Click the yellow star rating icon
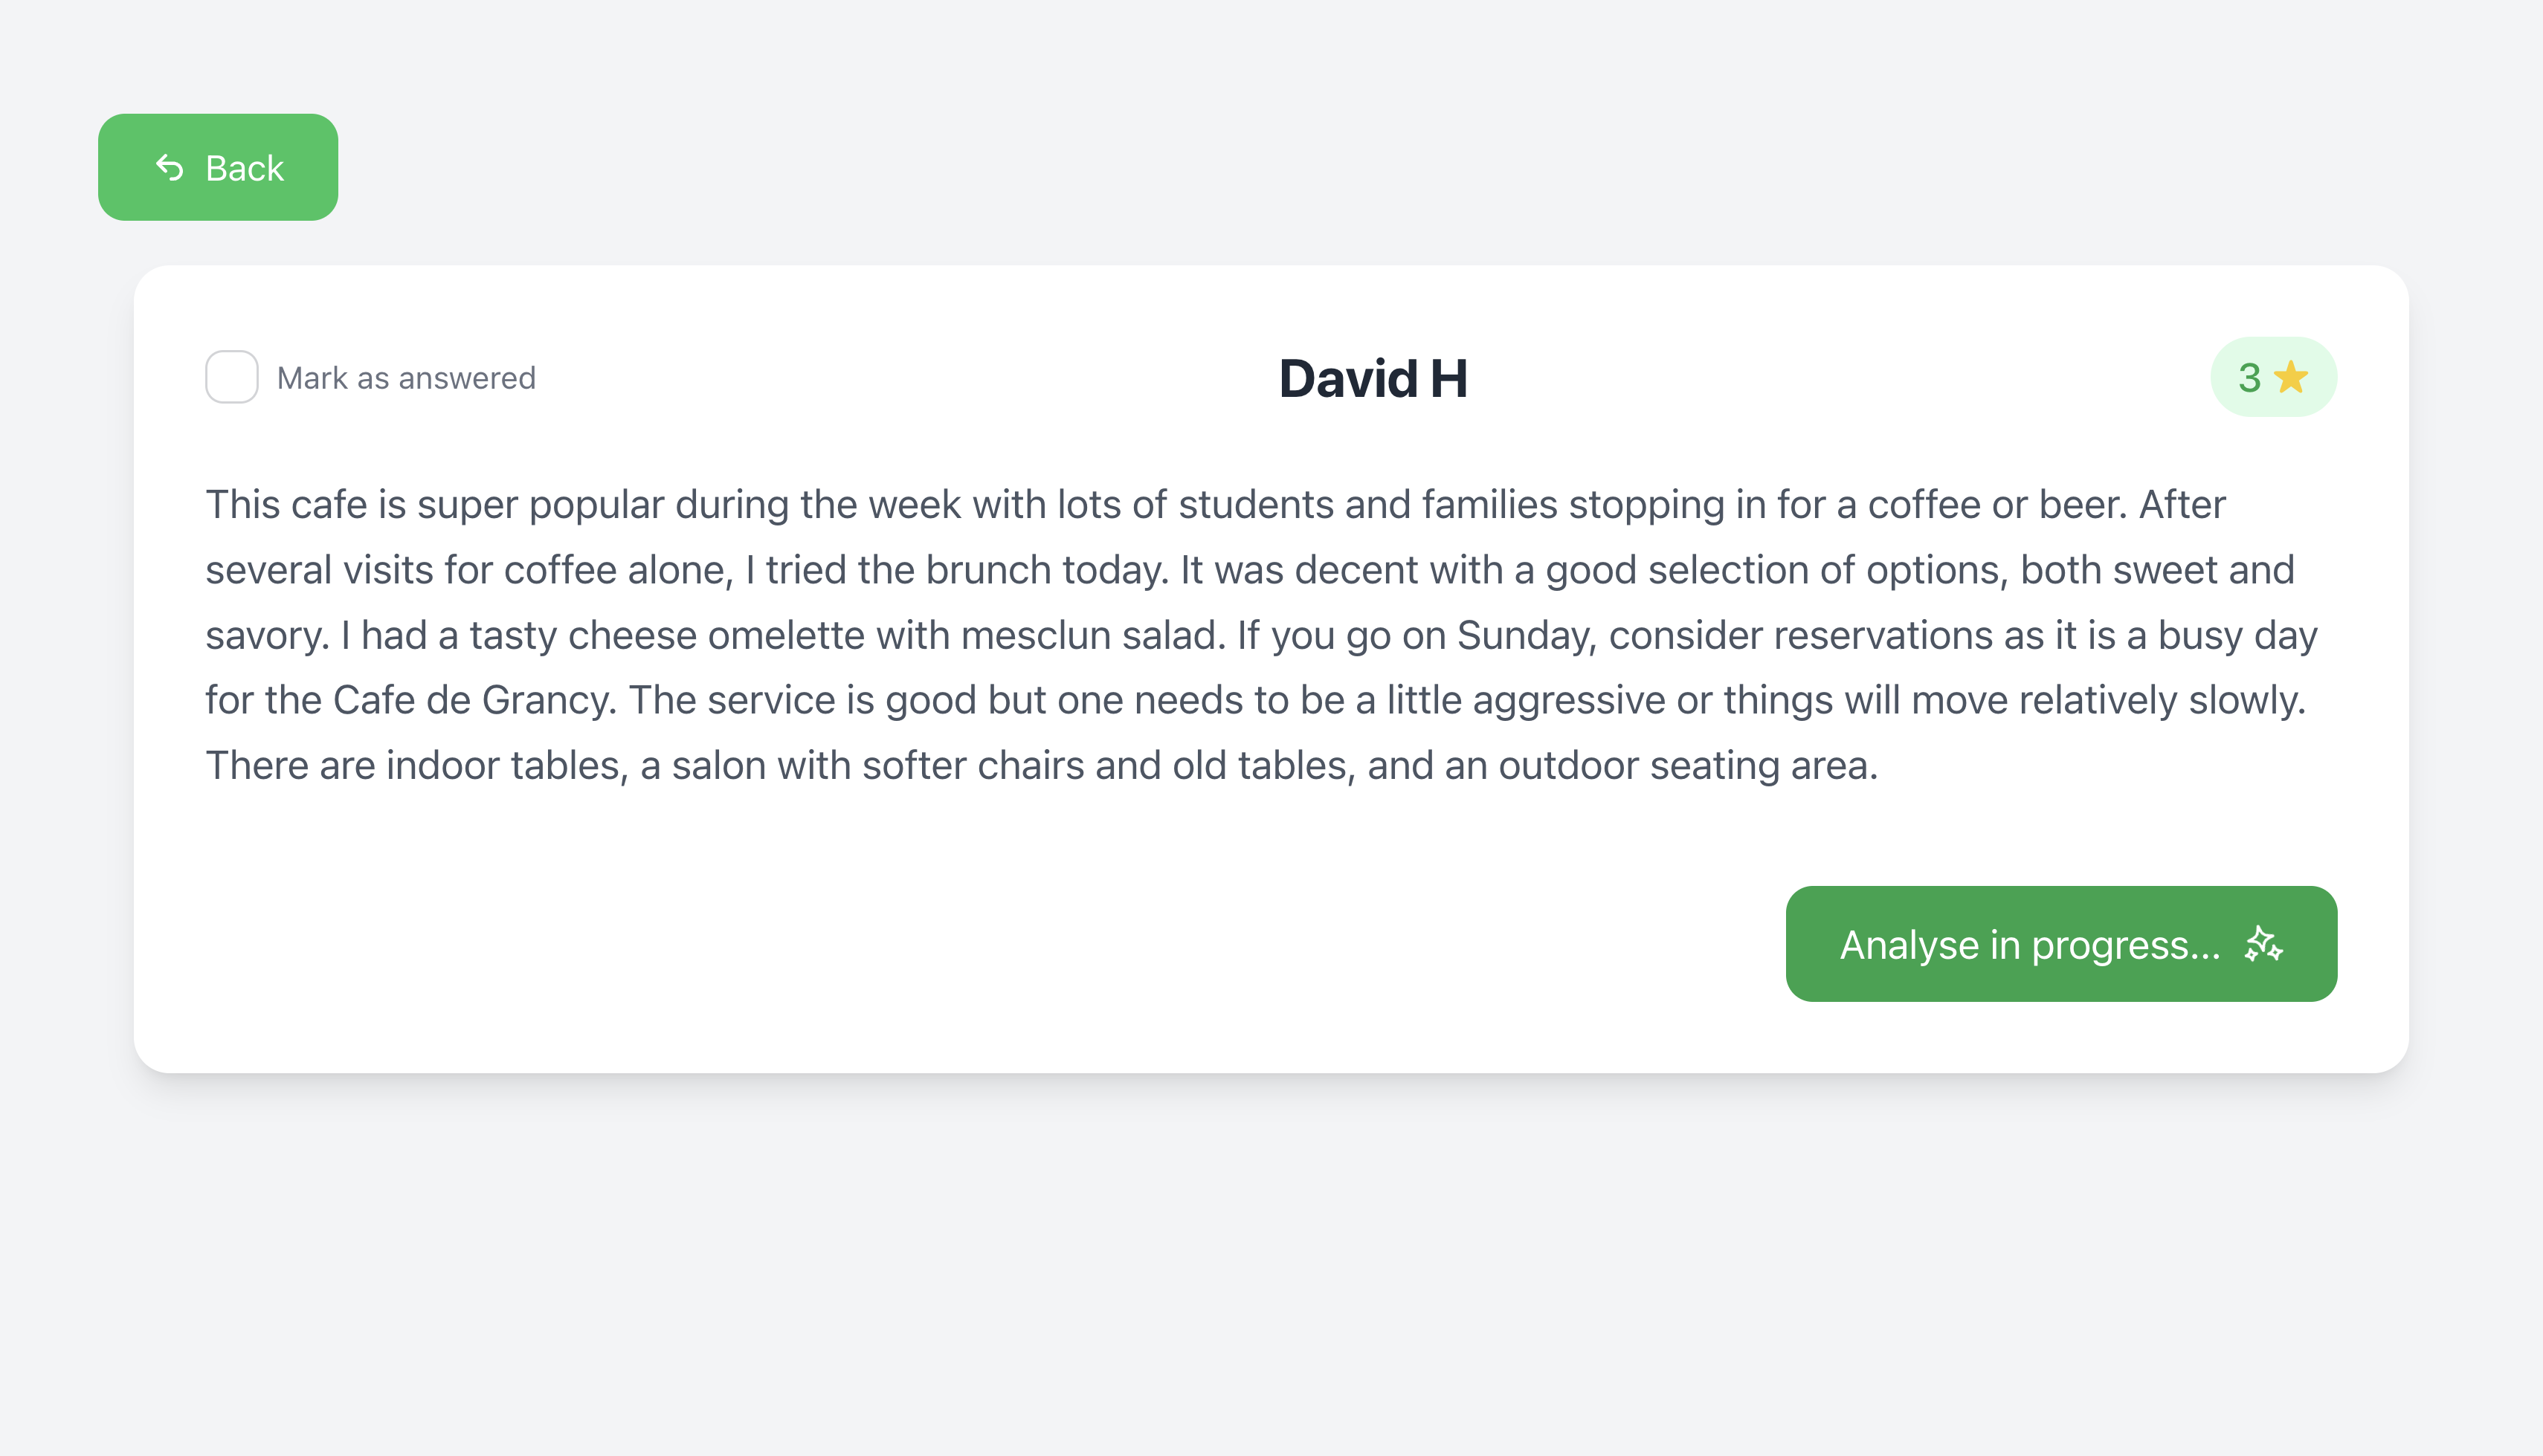 pos(2291,377)
